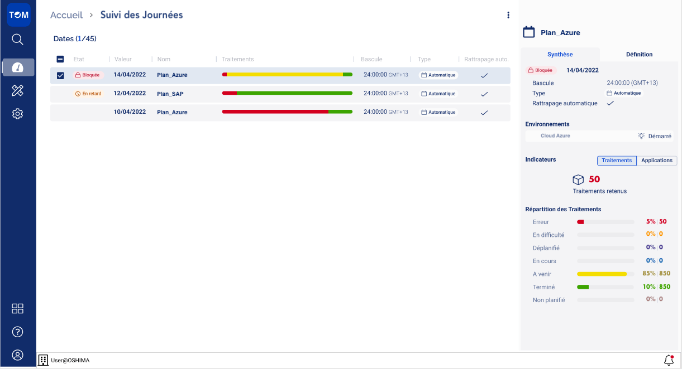Open the apps grid sidebar icon

point(18,309)
